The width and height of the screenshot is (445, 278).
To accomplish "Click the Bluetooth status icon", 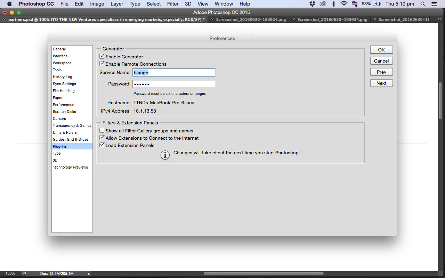I will pyautogui.click(x=333, y=4).
